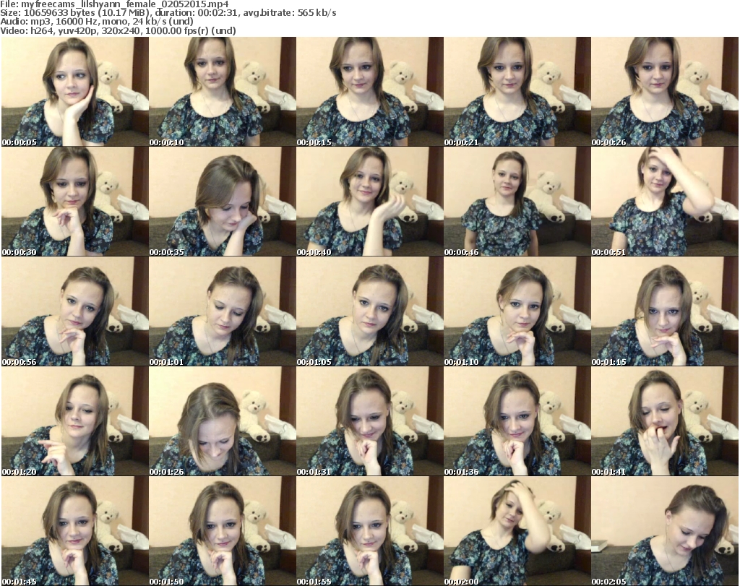740x586 pixels.
Task: Open the frame at 00:00:40
Action: click(x=369, y=202)
